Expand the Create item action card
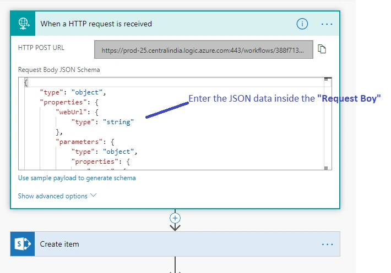Screen dimensions: 391x273 [x=175, y=244]
